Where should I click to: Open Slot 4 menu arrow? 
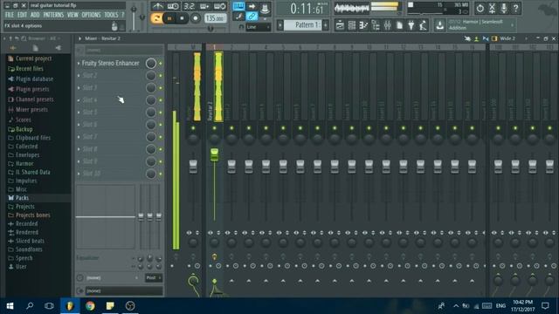tap(79, 100)
